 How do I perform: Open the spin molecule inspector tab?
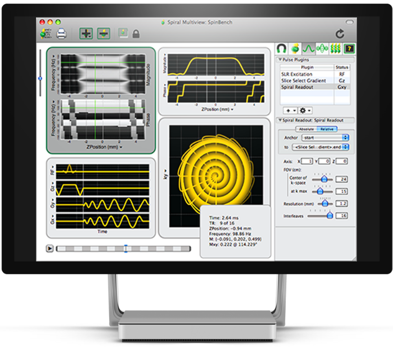[295, 48]
